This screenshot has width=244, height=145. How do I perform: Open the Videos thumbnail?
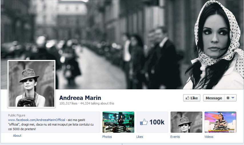(x=220, y=122)
